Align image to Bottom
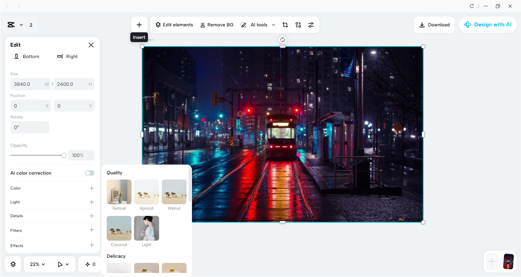Viewport: 521px width, 277px height. (x=27, y=56)
